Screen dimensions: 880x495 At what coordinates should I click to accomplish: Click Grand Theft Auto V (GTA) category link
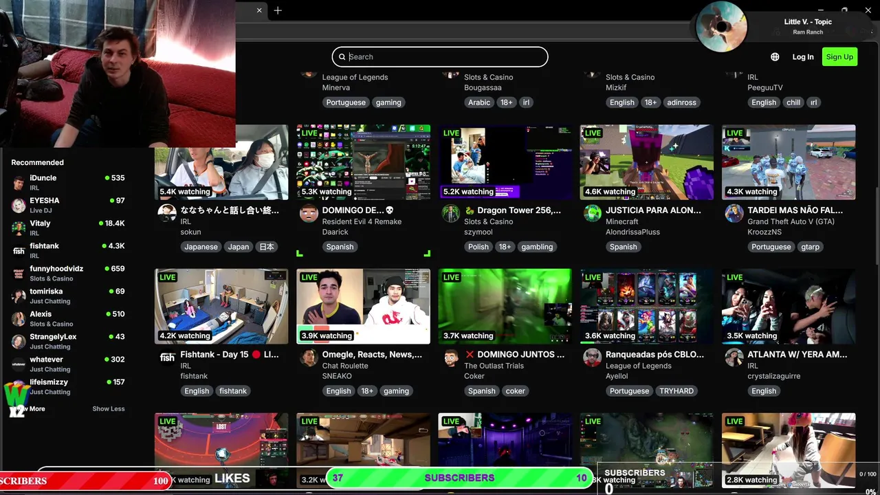click(x=791, y=221)
